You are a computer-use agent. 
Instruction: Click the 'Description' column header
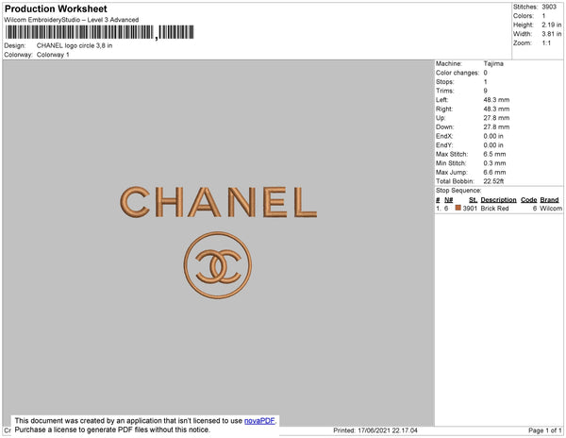tap(498, 200)
